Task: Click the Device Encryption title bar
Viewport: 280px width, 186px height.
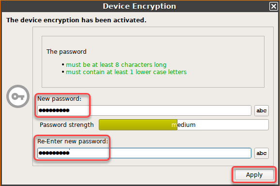Action: tap(140, 6)
